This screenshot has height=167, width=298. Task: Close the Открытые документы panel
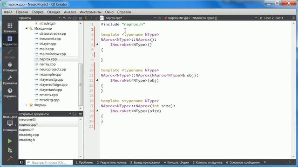pos(81,114)
